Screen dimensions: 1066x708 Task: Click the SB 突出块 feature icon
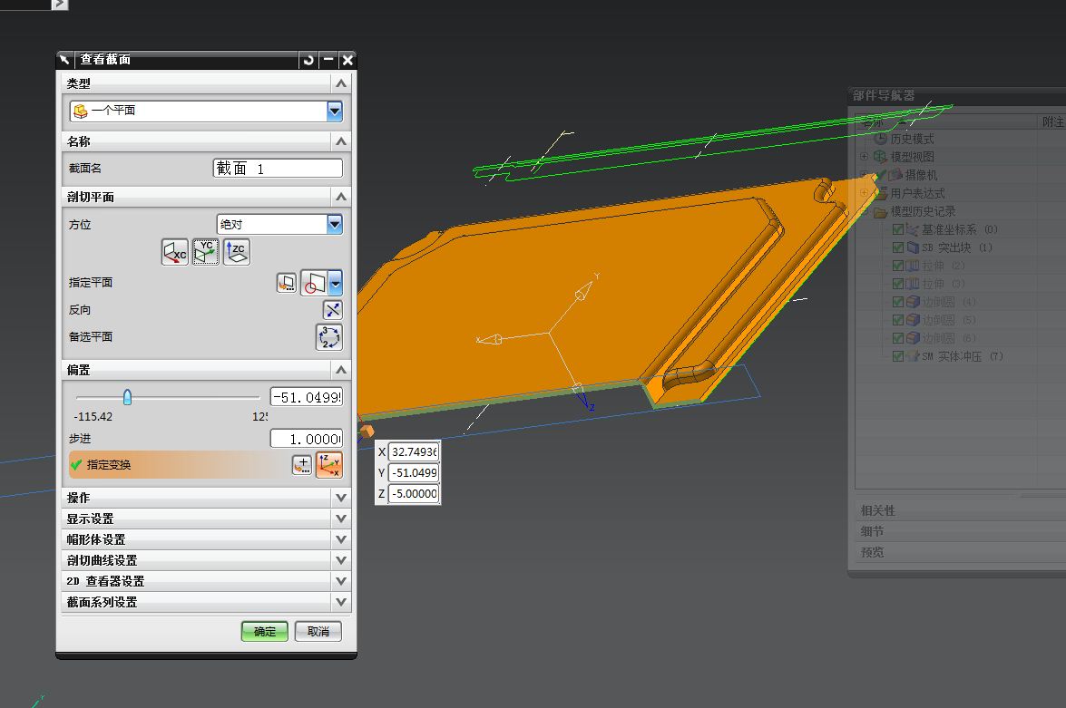[x=913, y=247]
